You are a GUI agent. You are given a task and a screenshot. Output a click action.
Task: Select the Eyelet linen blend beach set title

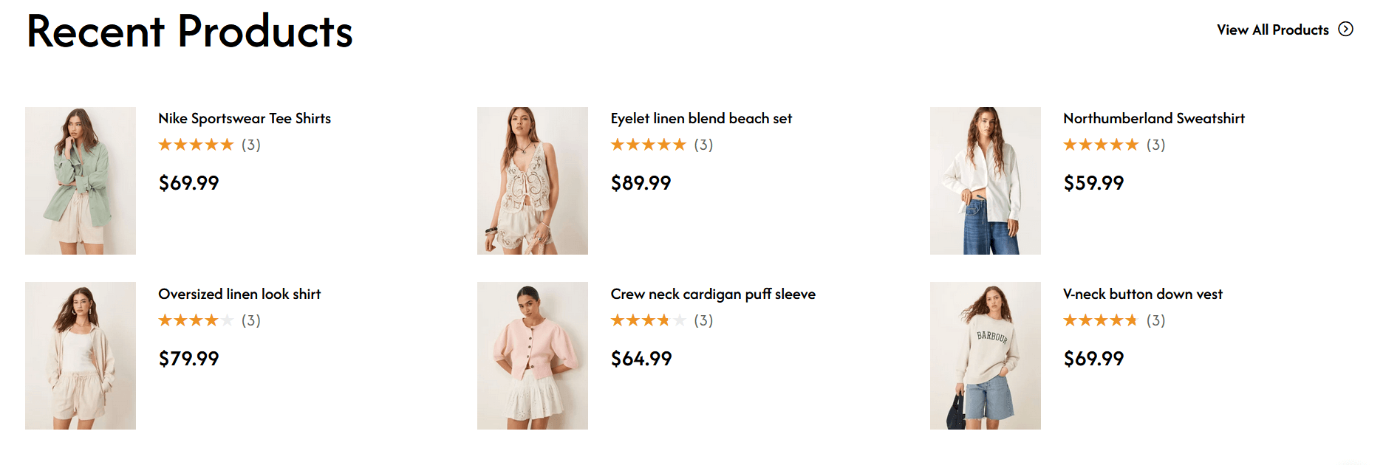(x=701, y=119)
